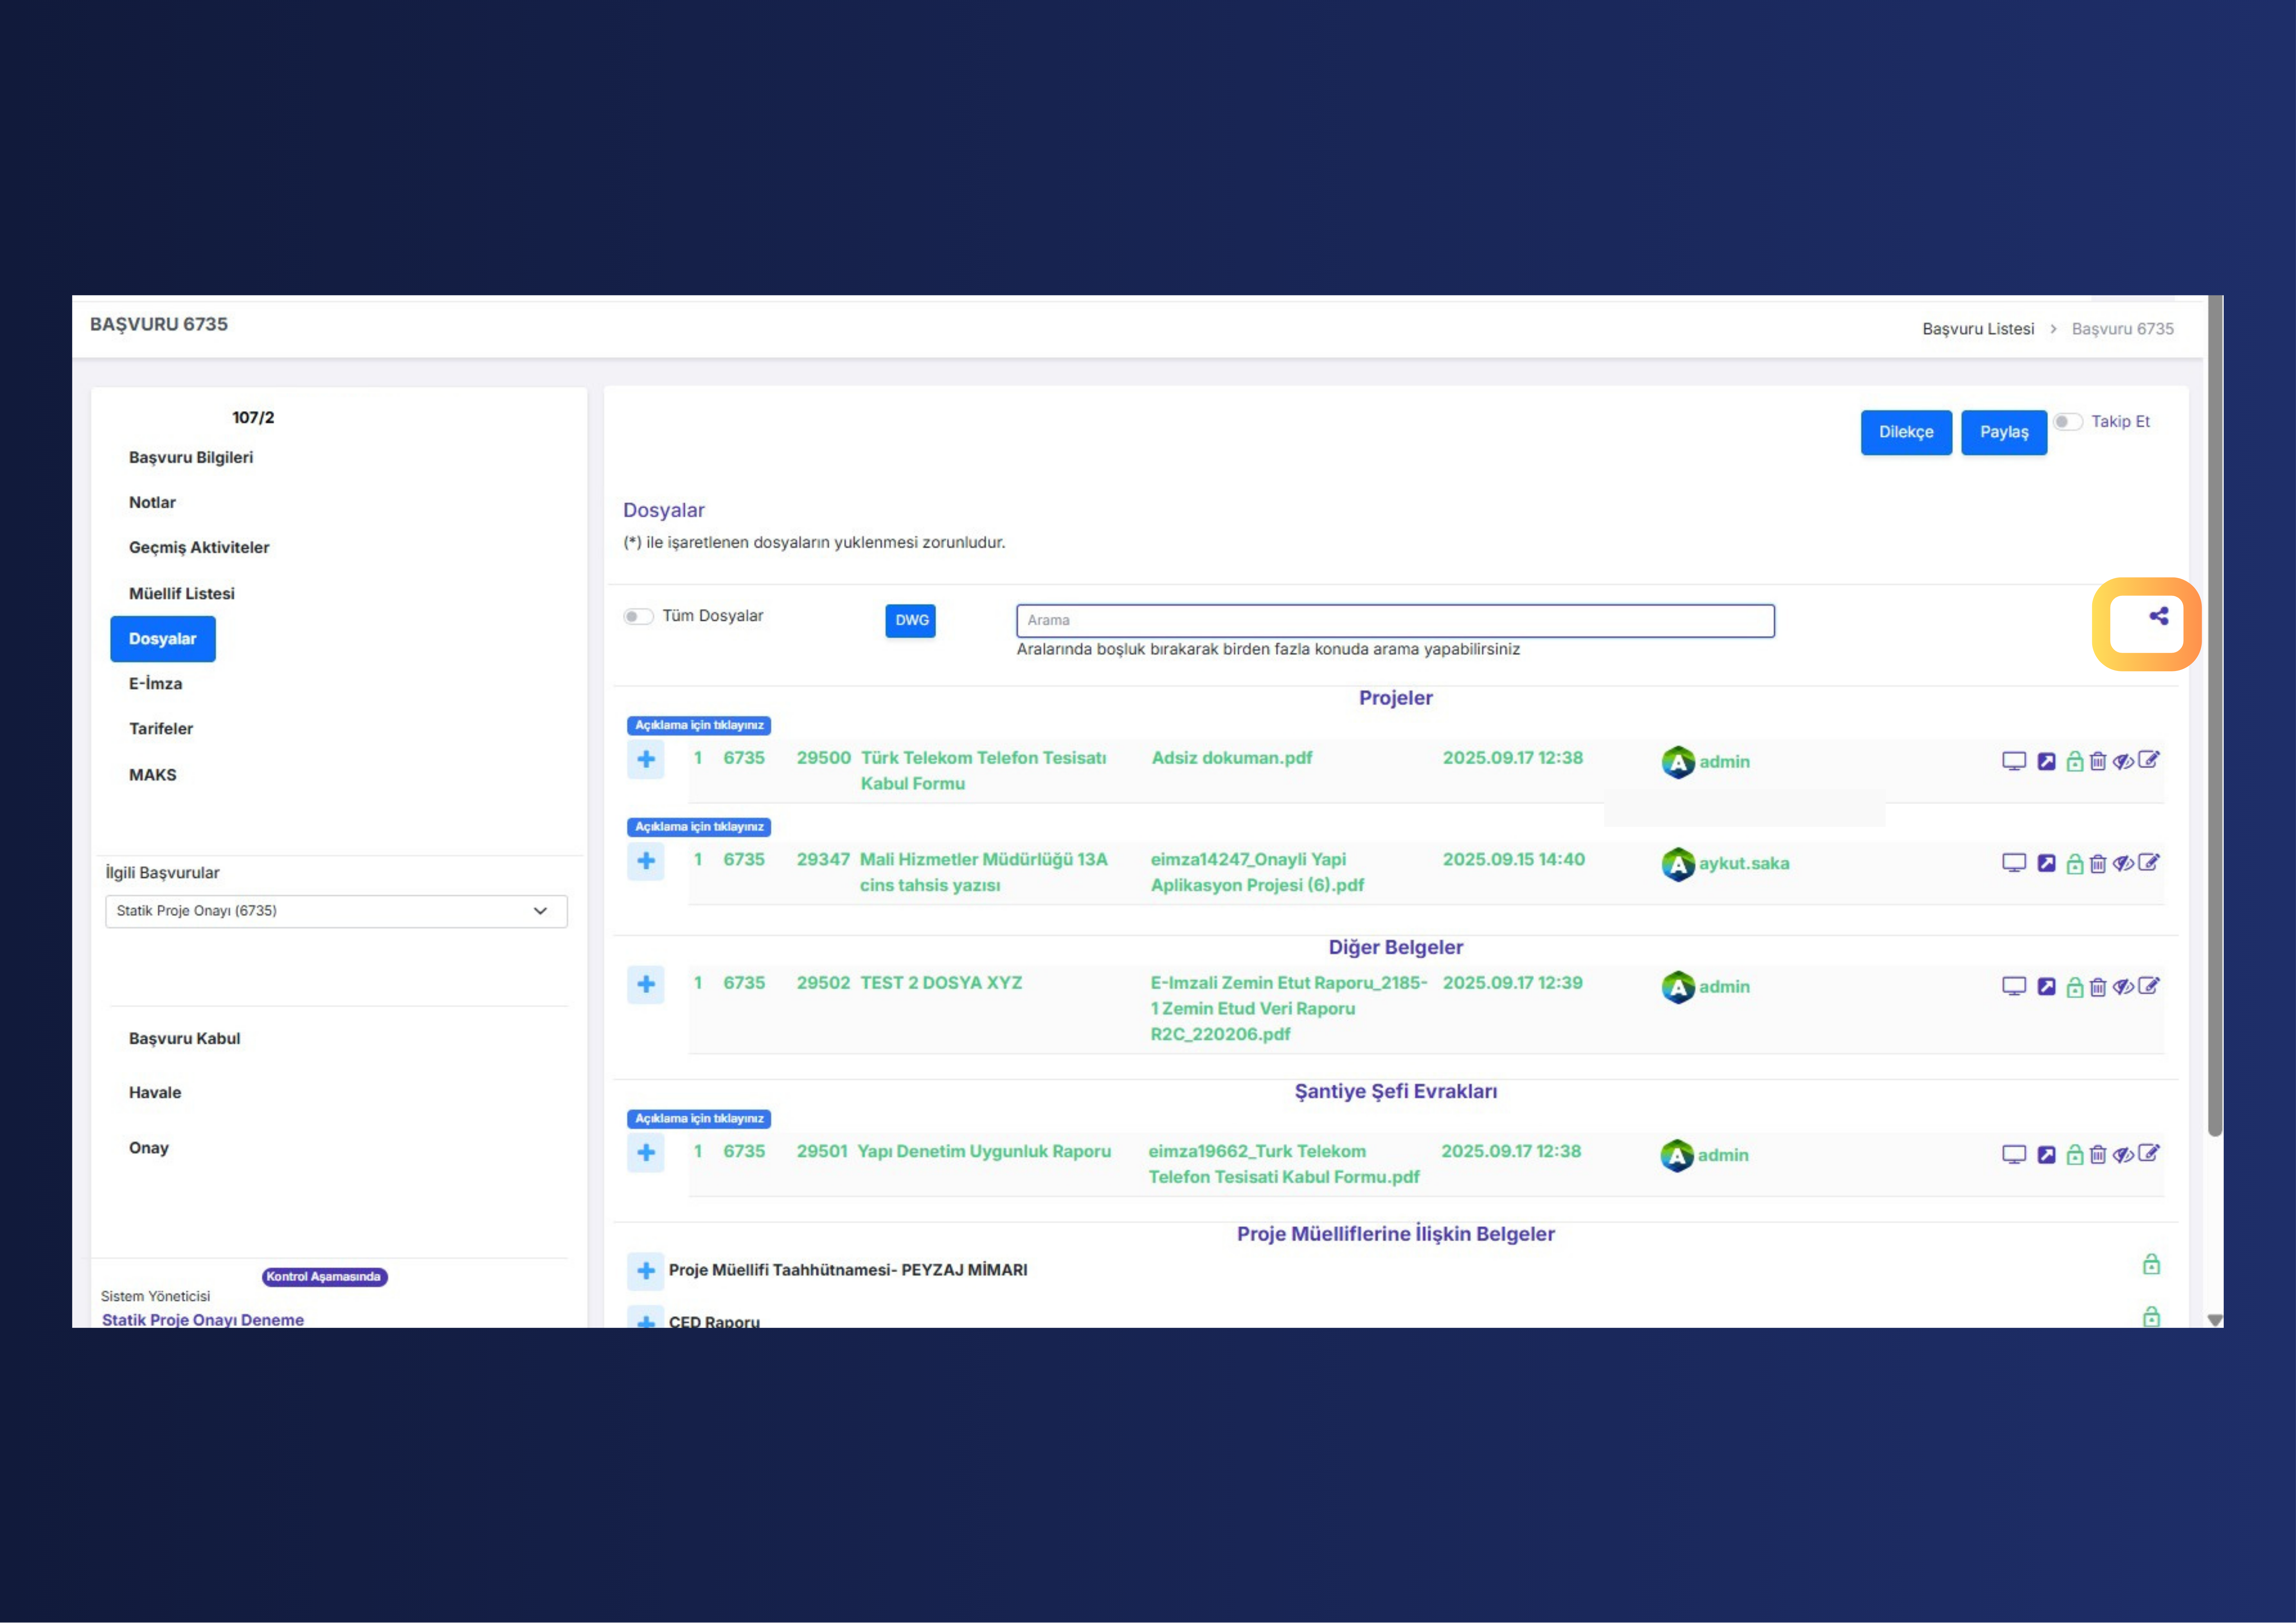Click the Paylaş button

point(2004,432)
